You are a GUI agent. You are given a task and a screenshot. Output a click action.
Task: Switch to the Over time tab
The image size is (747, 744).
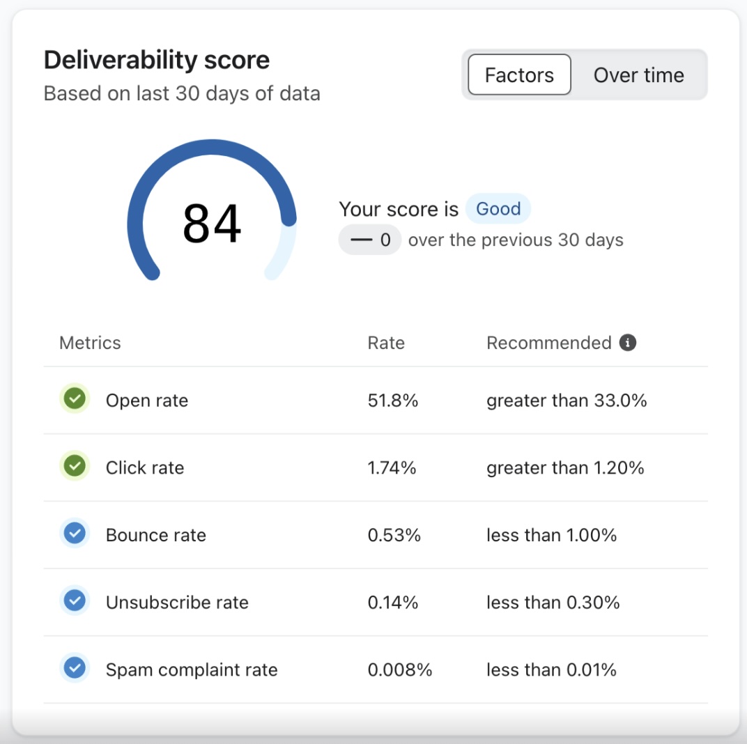tap(638, 75)
